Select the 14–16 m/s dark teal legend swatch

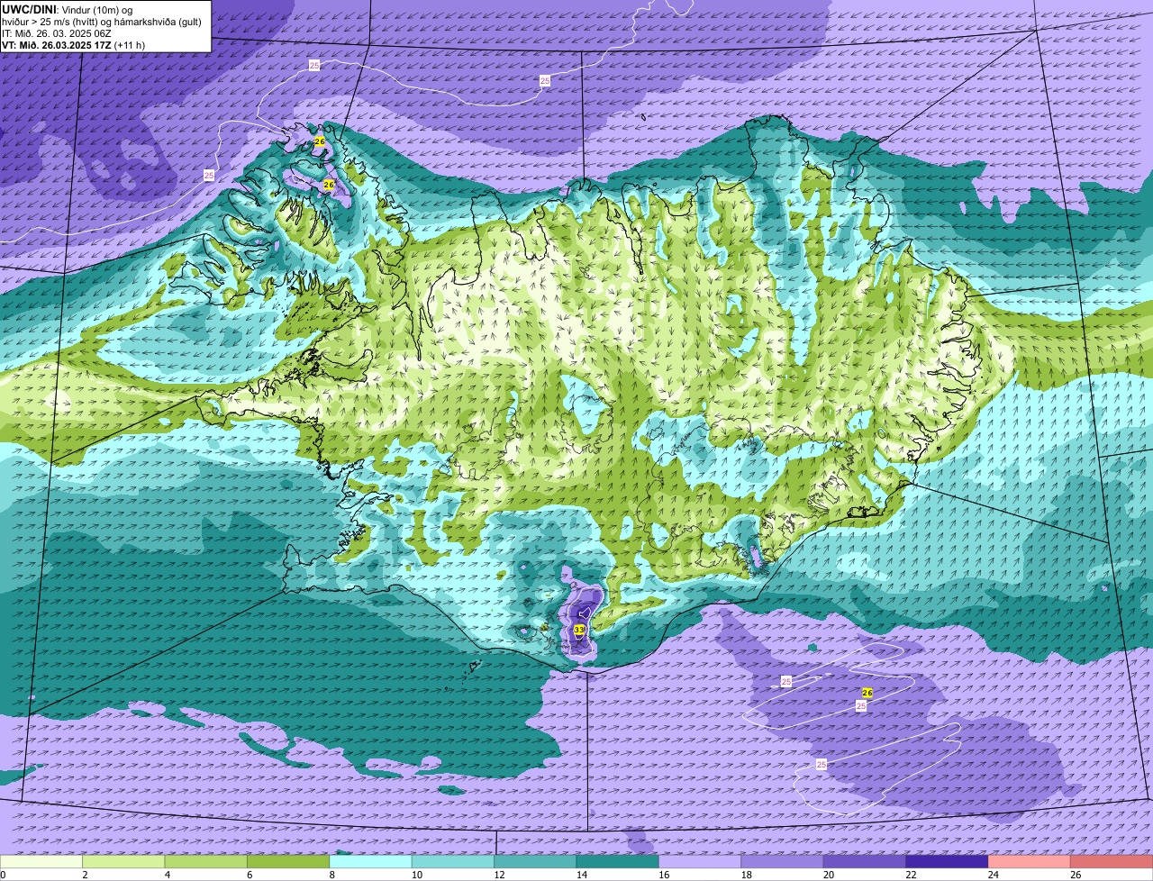618,862
